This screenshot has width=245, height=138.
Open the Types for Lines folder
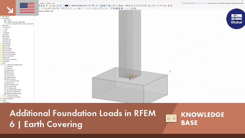pos(6,47)
